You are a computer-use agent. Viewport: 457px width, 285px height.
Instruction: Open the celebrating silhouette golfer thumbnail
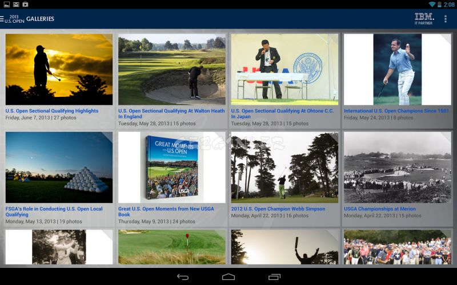click(x=284, y=247)
